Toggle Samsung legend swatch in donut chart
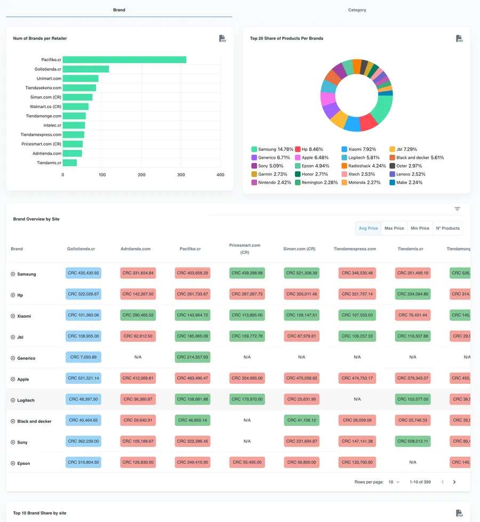Viewport: 480px width, 522px height. (x=254, y=149)
